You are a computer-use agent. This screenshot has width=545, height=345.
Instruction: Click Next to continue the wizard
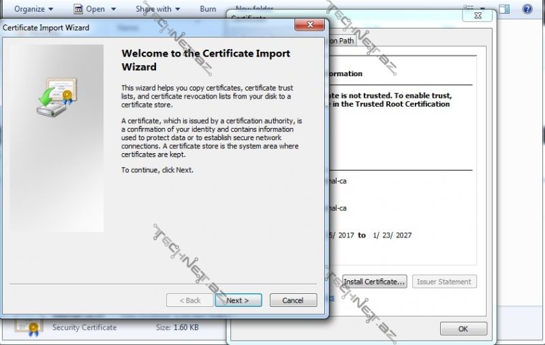(238, 300)
